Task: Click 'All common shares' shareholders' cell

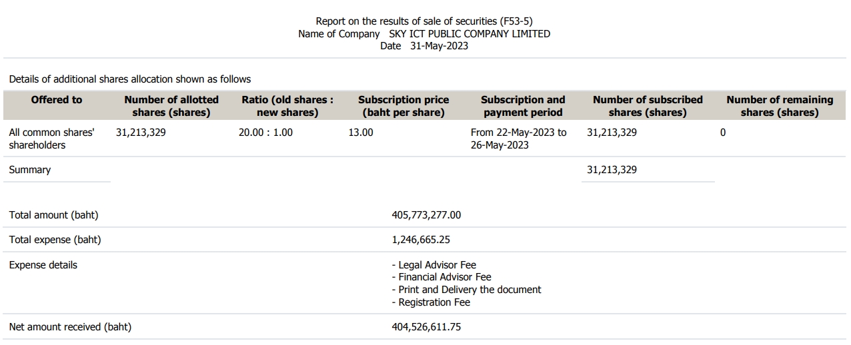Action: 51,139
